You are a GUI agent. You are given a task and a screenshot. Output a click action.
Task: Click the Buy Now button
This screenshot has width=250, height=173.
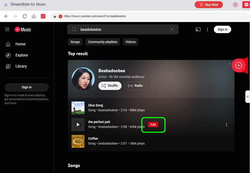(x=208, y=5)
